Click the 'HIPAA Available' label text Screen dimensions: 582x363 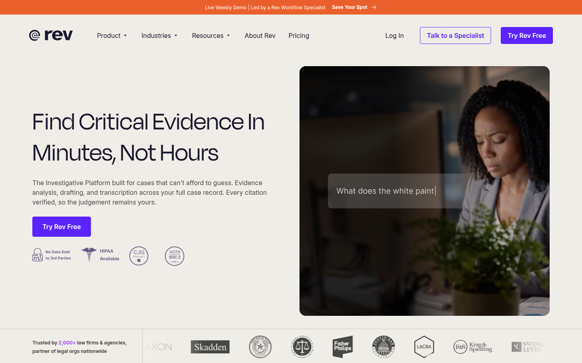[110, 255]
